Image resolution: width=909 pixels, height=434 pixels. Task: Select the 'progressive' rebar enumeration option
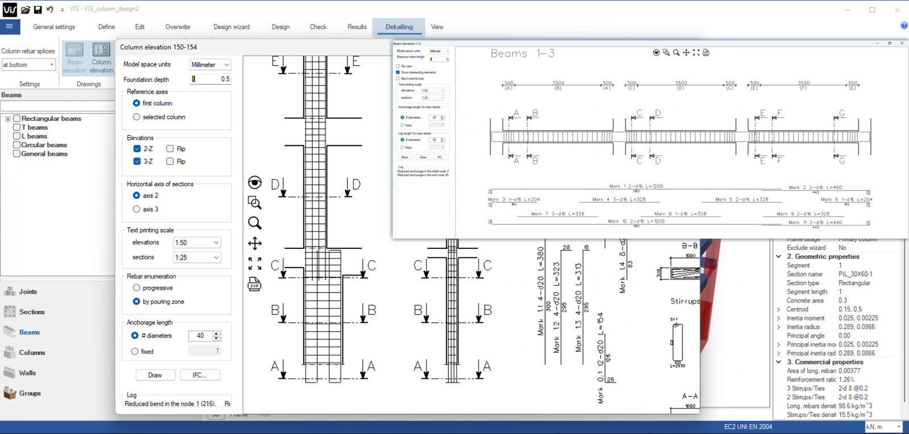pyautogui.click(x=136, y=288)
